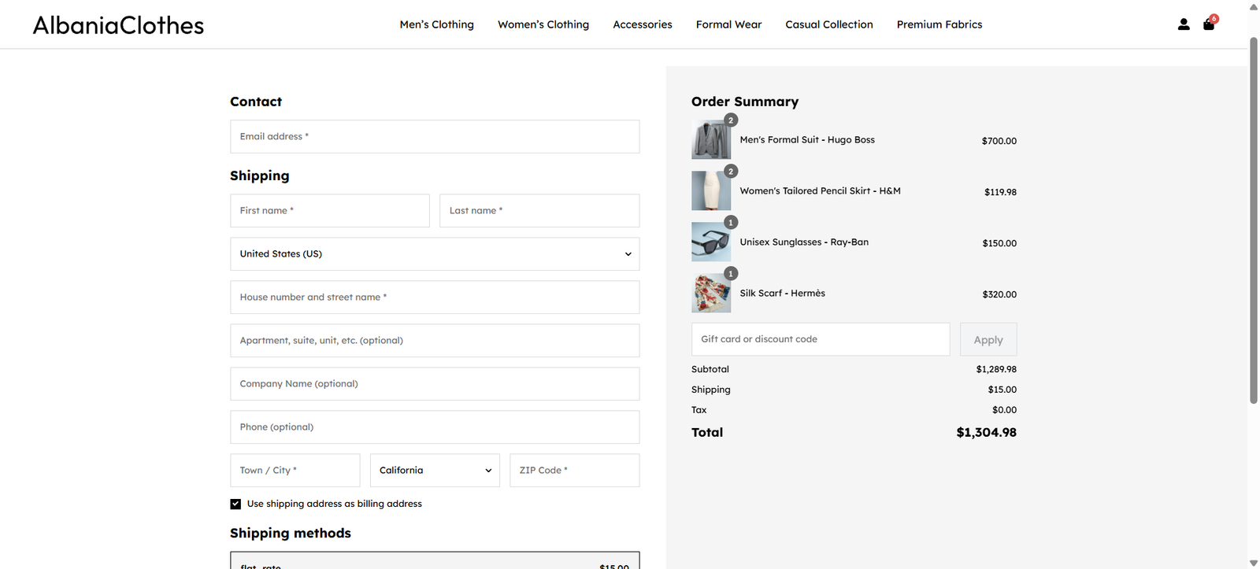Click the Silk Scarf product image
This screenshot has width=1260, height=569.
[710, 294]
